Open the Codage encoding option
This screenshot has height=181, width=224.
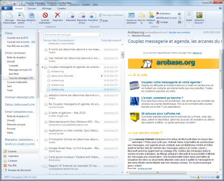click(x=162, y=22)
